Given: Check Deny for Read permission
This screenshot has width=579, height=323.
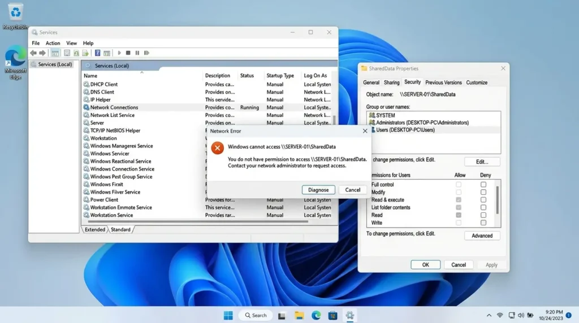Looking at the screenshot, I should (483, 215).
